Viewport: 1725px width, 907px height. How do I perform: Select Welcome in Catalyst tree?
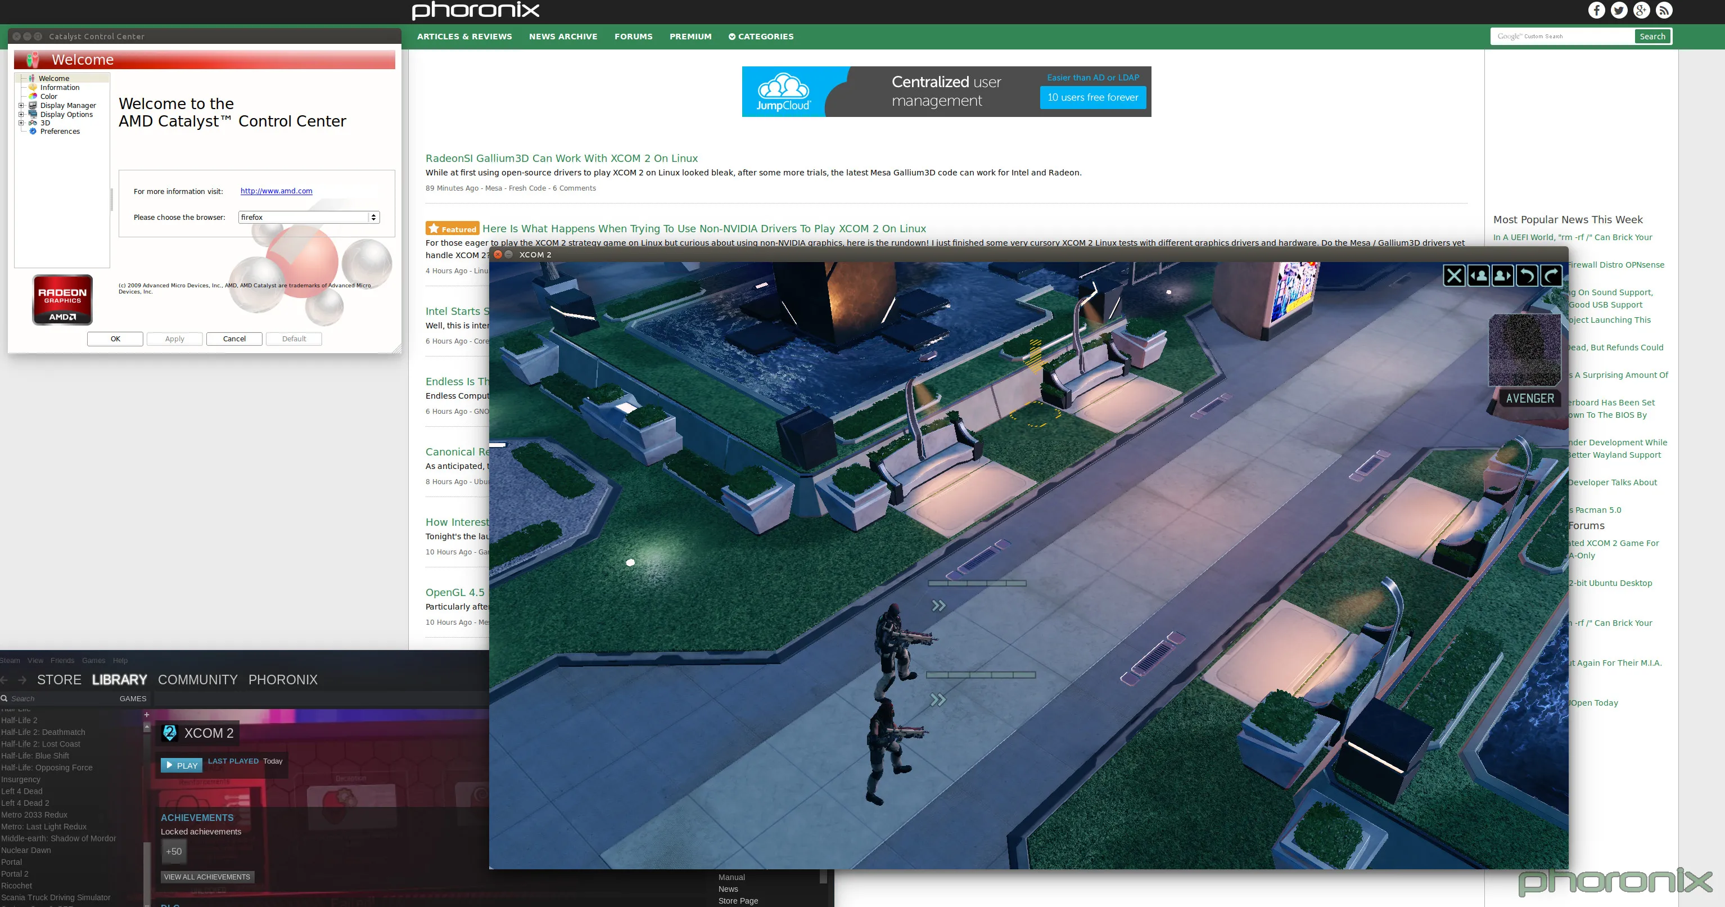pyautogui.click(x=53, y=78)
